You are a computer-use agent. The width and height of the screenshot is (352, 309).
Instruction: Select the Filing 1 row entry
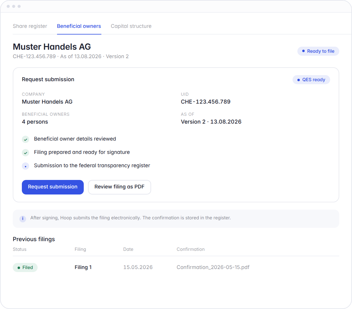pyautogui.click(x=83, y=267)
